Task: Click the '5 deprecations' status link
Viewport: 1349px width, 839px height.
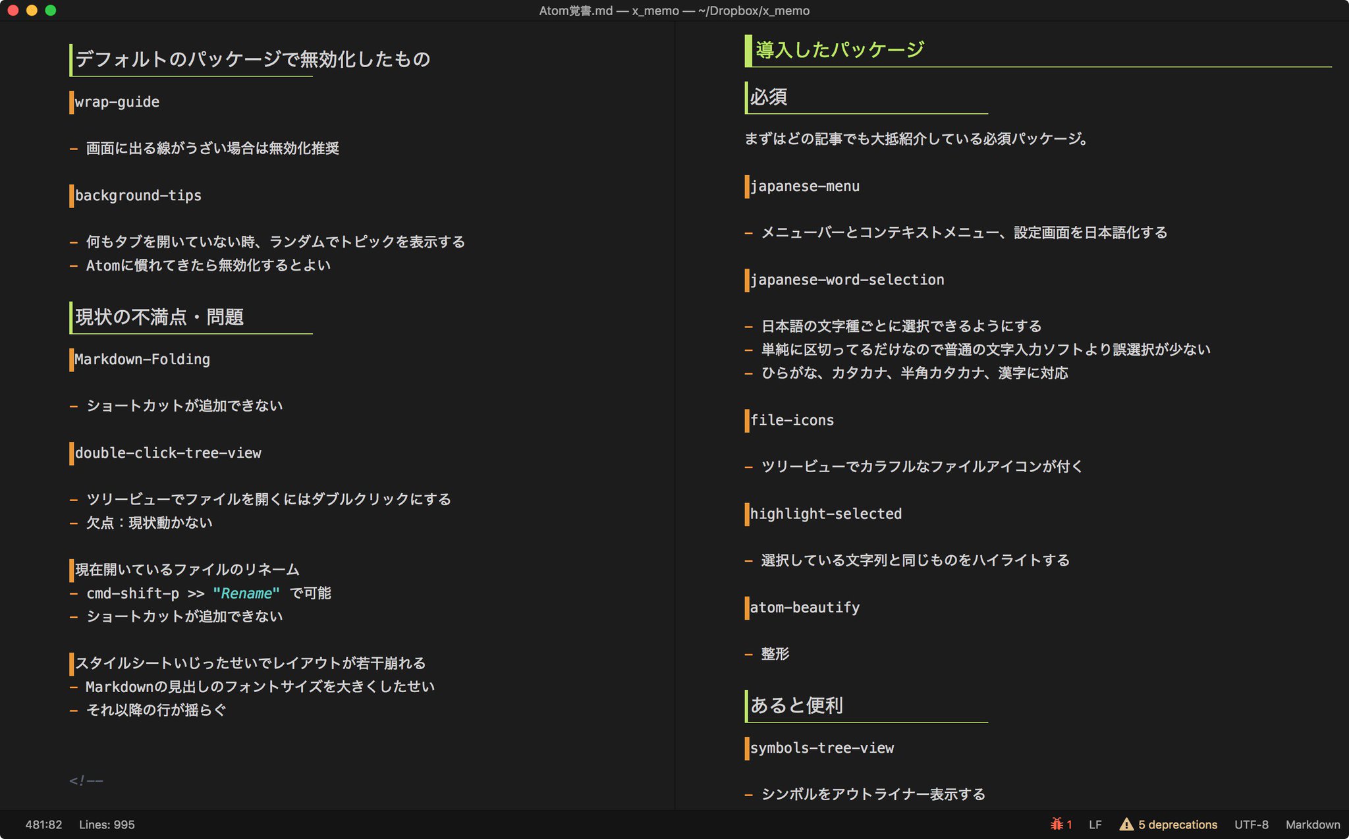Action: point(1177,825)
